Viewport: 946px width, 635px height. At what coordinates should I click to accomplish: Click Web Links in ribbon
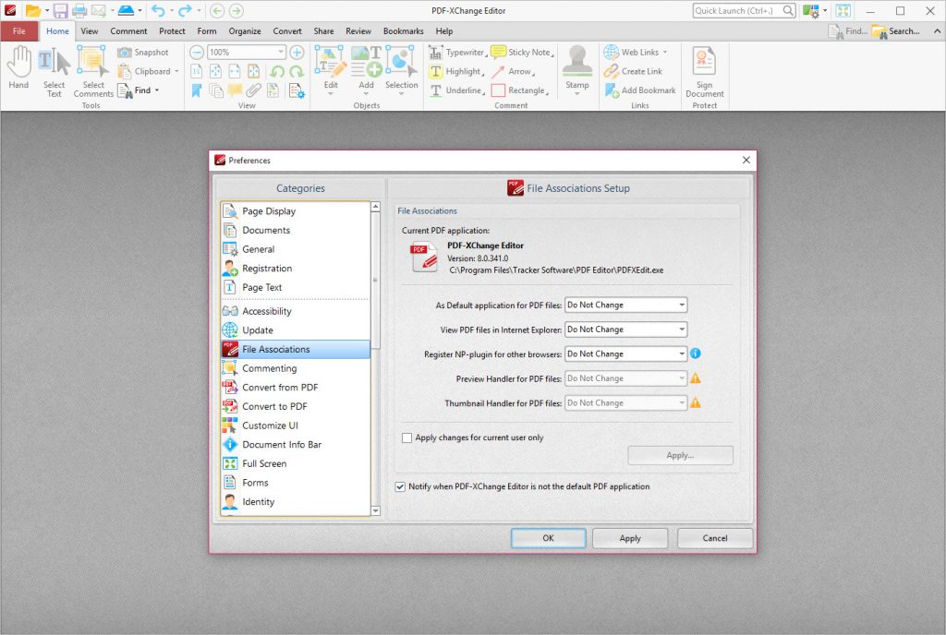point(636,53)
